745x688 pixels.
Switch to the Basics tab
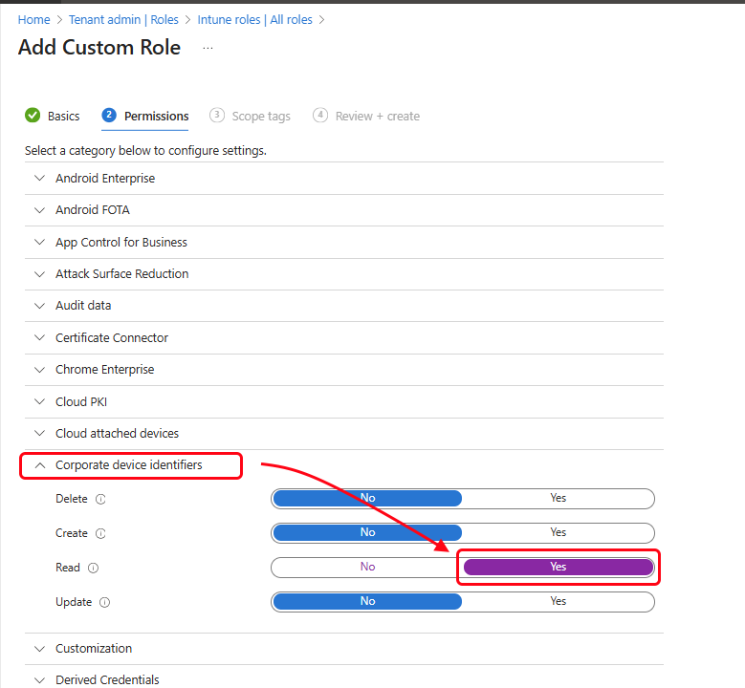pos(64,117)
